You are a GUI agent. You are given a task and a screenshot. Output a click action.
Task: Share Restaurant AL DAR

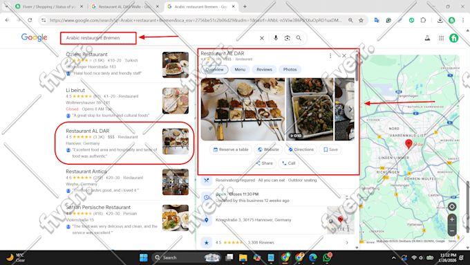[x=264, y=163]
